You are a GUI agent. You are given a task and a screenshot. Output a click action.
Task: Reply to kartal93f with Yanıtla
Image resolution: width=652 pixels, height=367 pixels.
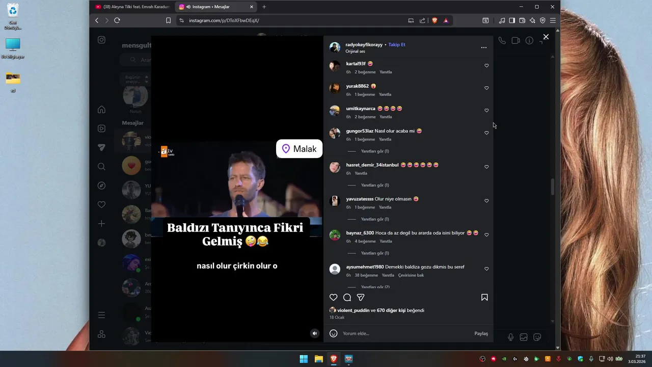[386, 72]
